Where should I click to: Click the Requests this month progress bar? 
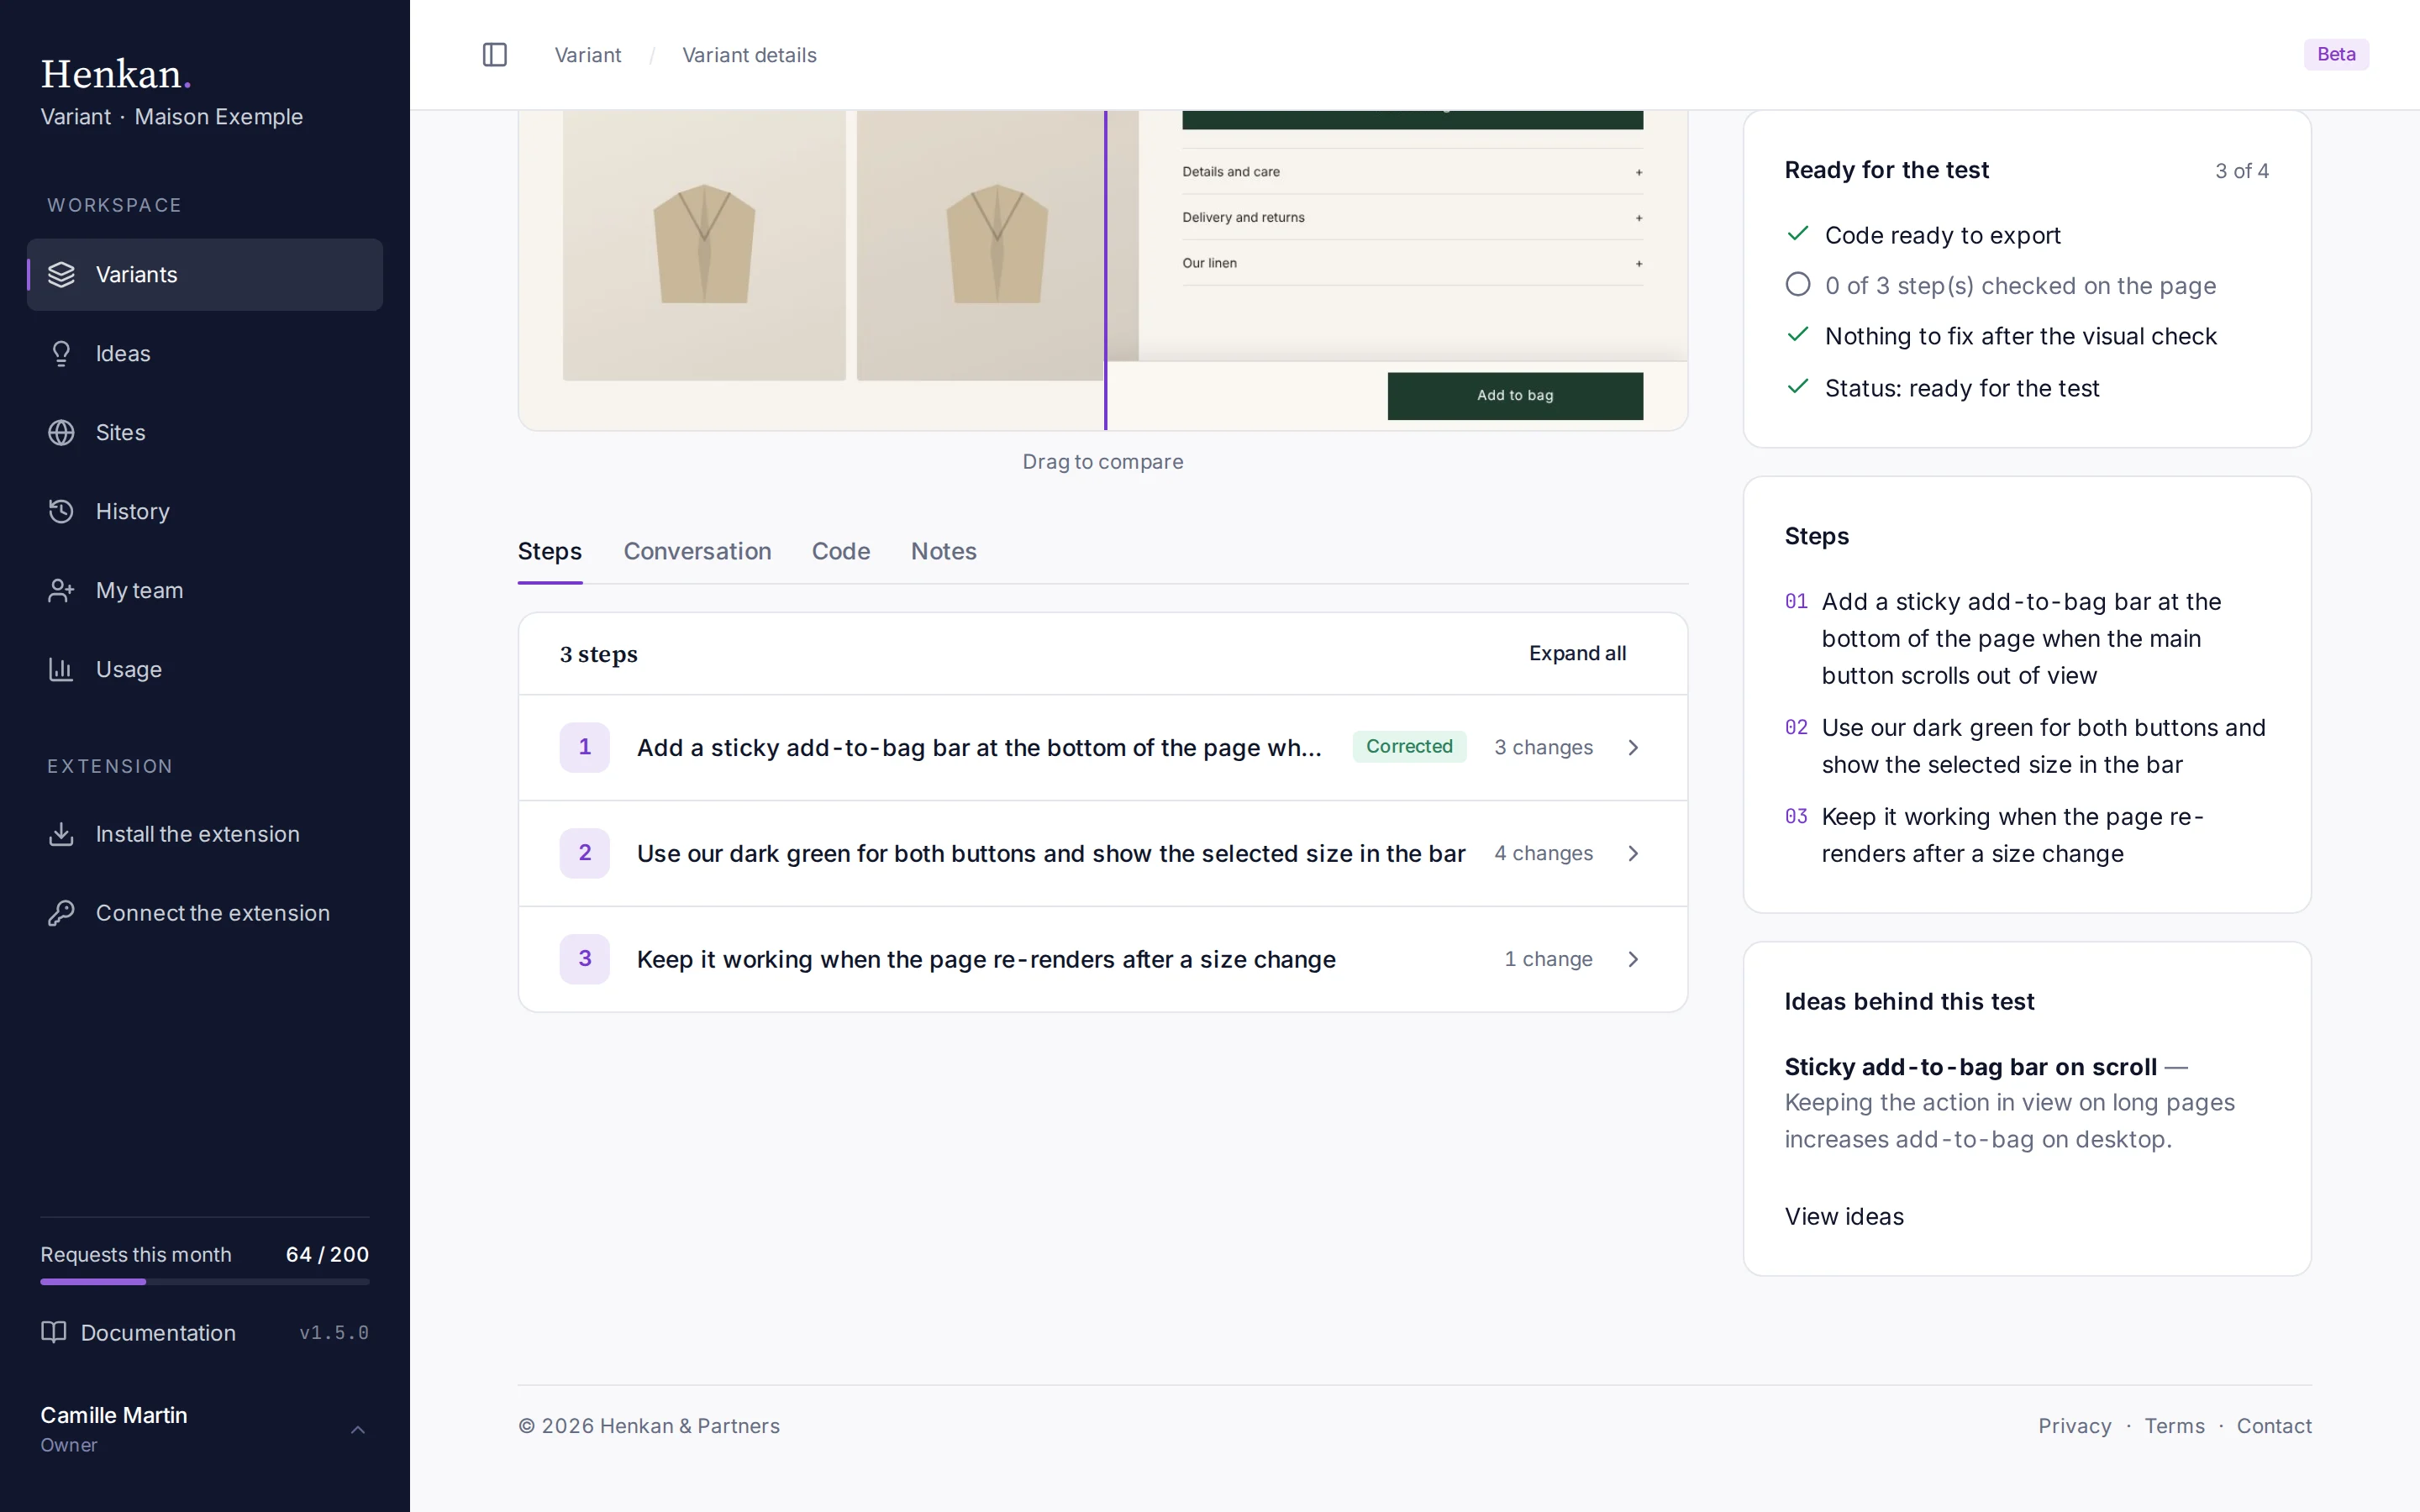click(x=205, y=1282)
